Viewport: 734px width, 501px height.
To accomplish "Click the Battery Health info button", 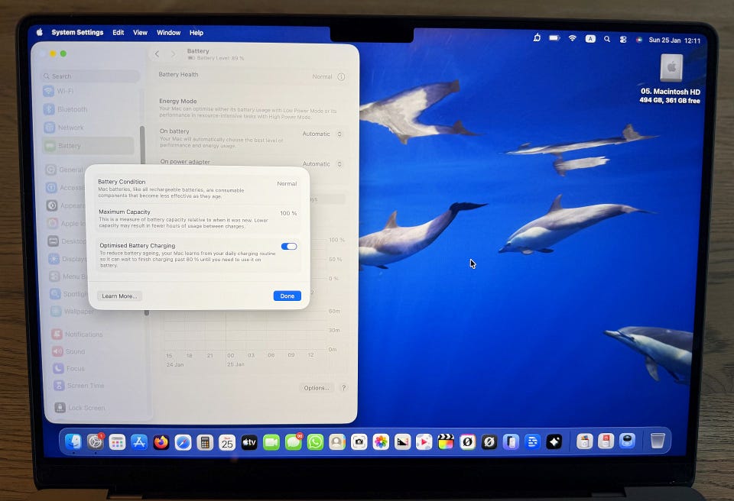I will 341,77.
